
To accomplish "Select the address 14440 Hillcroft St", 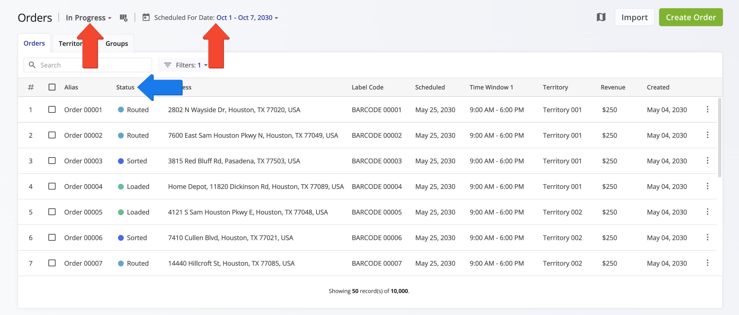I will (231, 263).
